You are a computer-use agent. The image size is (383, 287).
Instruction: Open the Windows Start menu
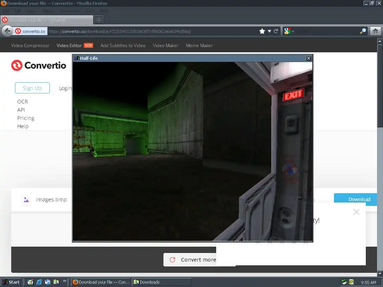(11, 282)
